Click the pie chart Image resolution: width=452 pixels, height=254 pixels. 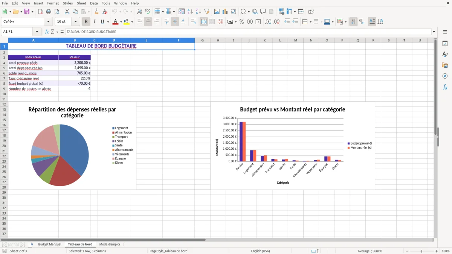(x=60, y=155)
